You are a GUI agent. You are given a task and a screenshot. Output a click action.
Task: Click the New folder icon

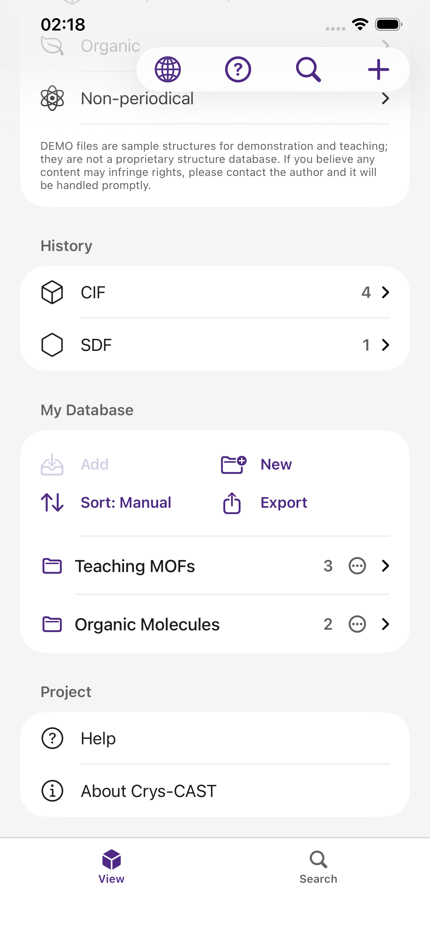[234, 464]
